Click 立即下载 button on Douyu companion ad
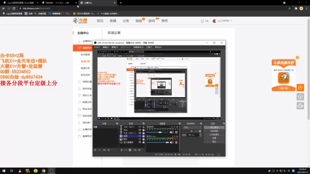 click(x=284, y=89)
